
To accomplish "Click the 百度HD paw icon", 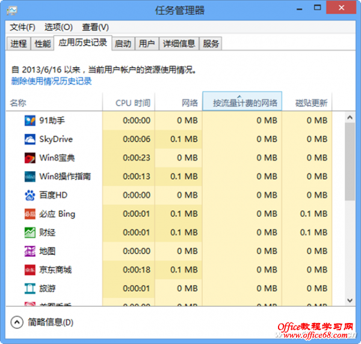I will (30, 195).
